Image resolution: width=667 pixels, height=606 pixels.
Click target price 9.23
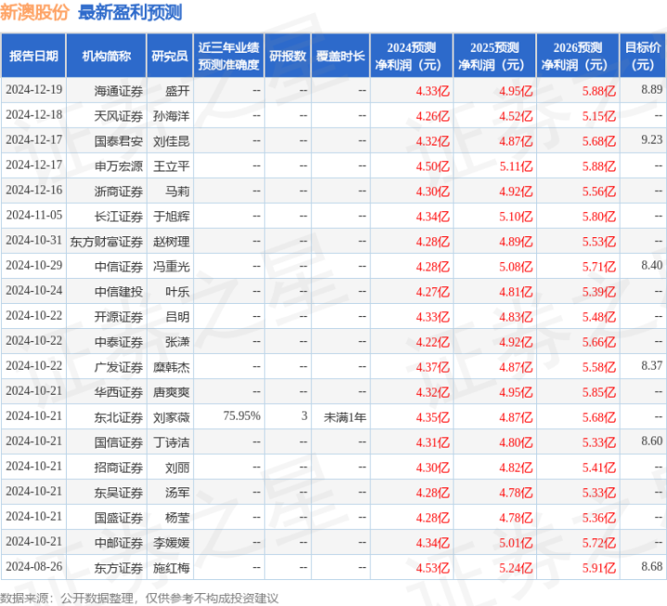(x=651, y=140)
